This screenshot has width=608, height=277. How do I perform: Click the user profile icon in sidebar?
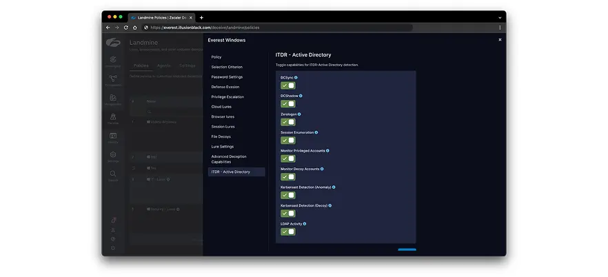tap(113, 230)
